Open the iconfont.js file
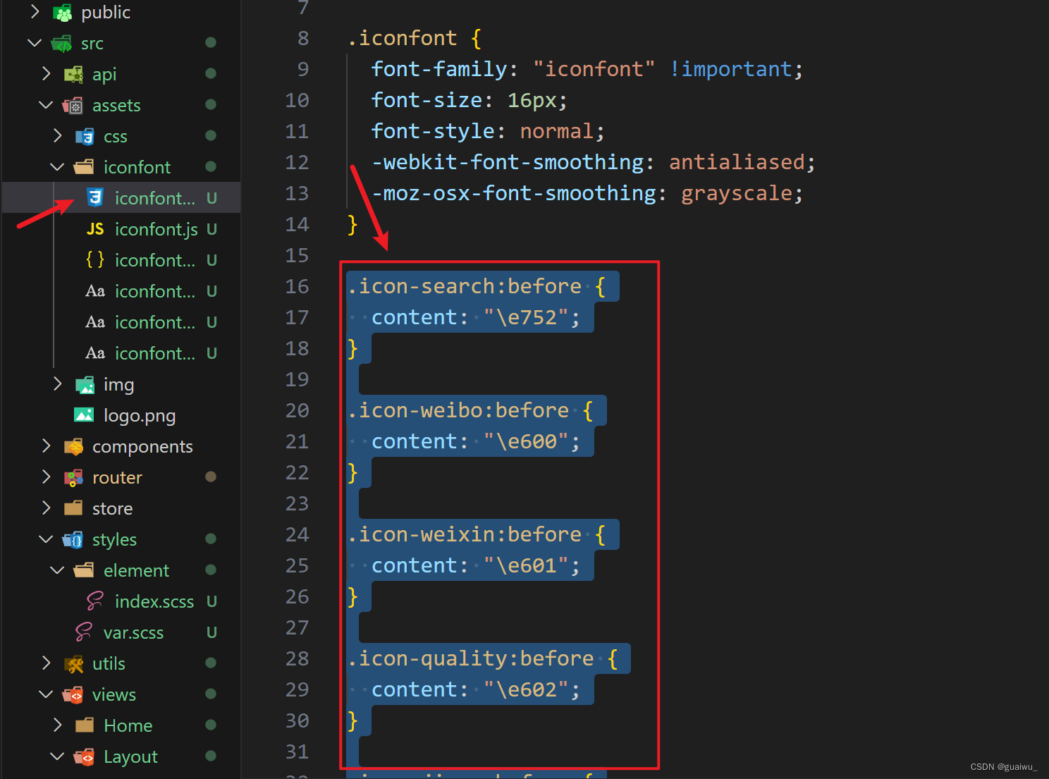 point(157,229)
